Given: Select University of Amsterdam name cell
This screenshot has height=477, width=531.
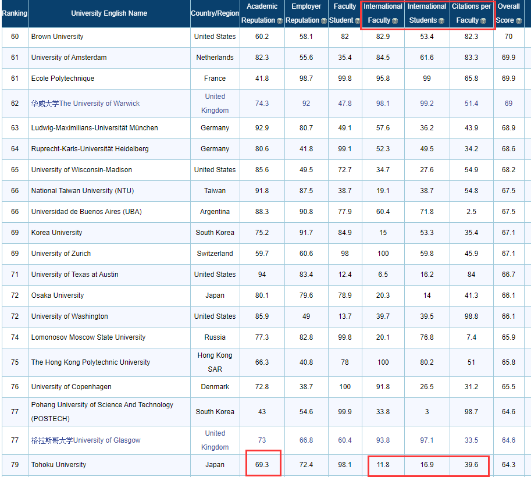Looking at the screenshot, I should click(x=109, y=58).
